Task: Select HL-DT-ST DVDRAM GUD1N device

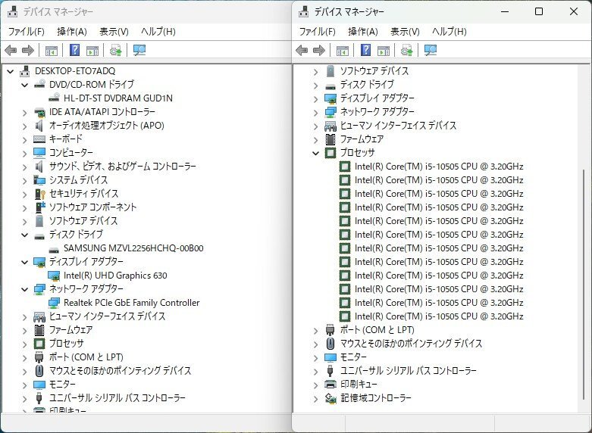Action: pos(117,98)
